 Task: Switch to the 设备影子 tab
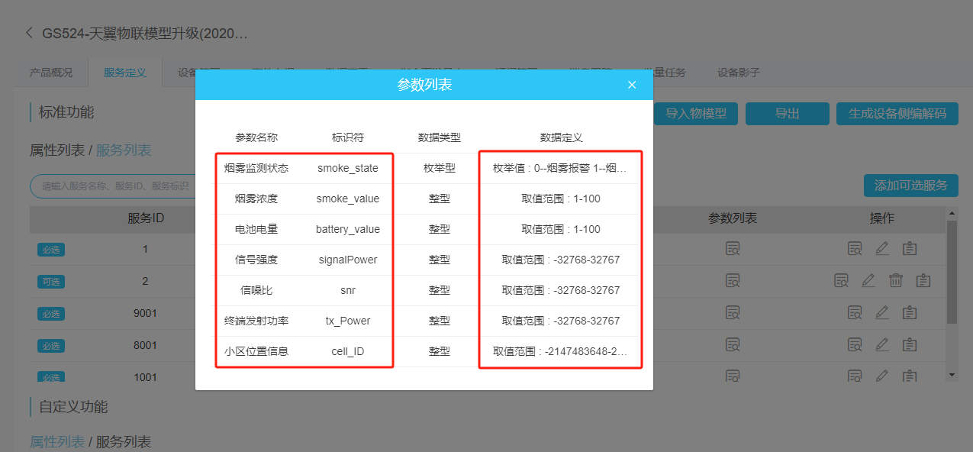[x=738, y=73]
